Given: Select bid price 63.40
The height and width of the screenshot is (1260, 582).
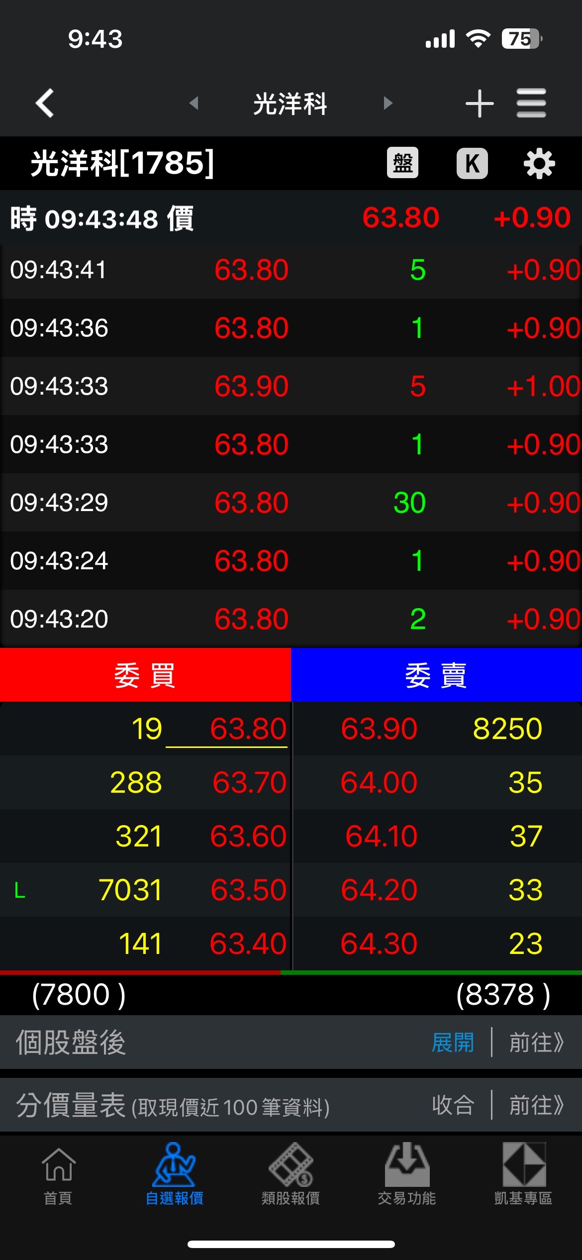Looking at the screenshot, I should (248, 944).
